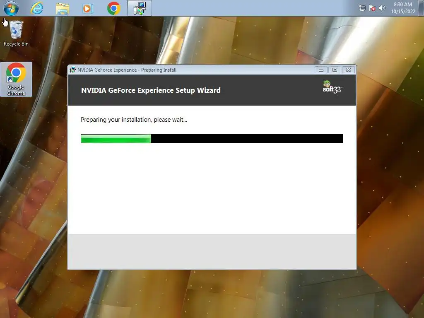Click the date 10/15/2022 in the tray
Viewport: 424px width, 318px height.
[x=403, y=11]
